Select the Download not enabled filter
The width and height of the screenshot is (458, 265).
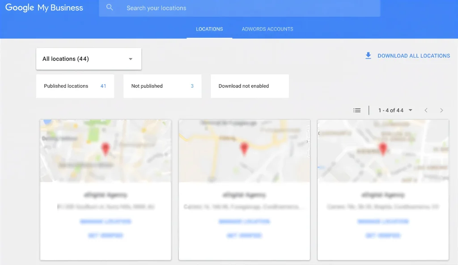click(249, 86)
